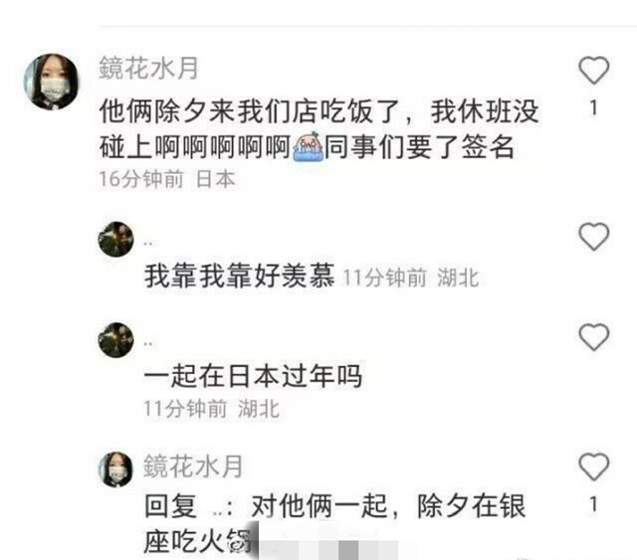Screen dimensions: 637x560
Task: Like 鏡花水月's reply about 银座
Action: (x=593, y=467)
